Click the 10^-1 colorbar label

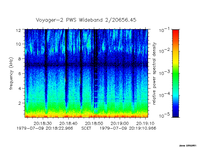(x=165, y=30)
